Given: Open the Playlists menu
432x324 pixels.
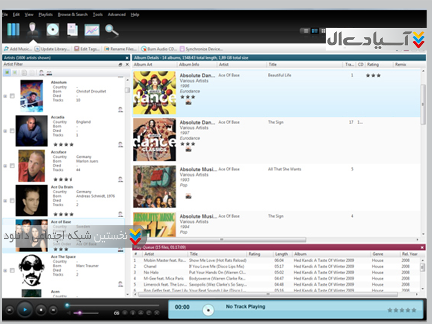Looking at the screenshot, I should [45, 15].
